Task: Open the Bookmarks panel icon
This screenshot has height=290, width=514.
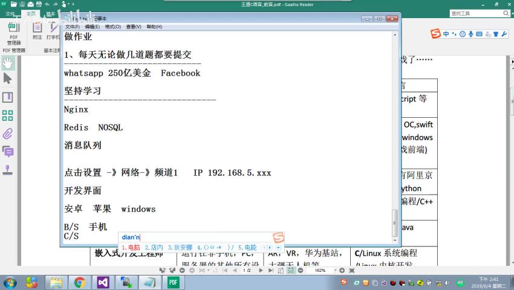Action: tap(7, 97)
